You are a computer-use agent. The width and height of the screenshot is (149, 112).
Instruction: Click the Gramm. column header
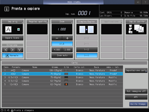[x=55, y=67]
